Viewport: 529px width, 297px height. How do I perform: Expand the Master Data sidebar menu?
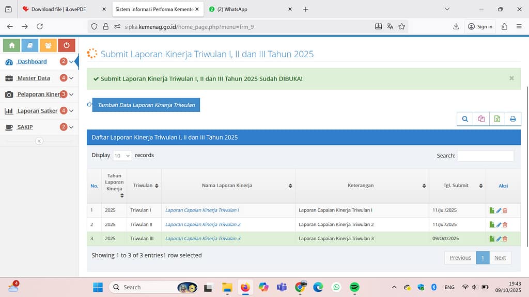click(x=34, y=78)
